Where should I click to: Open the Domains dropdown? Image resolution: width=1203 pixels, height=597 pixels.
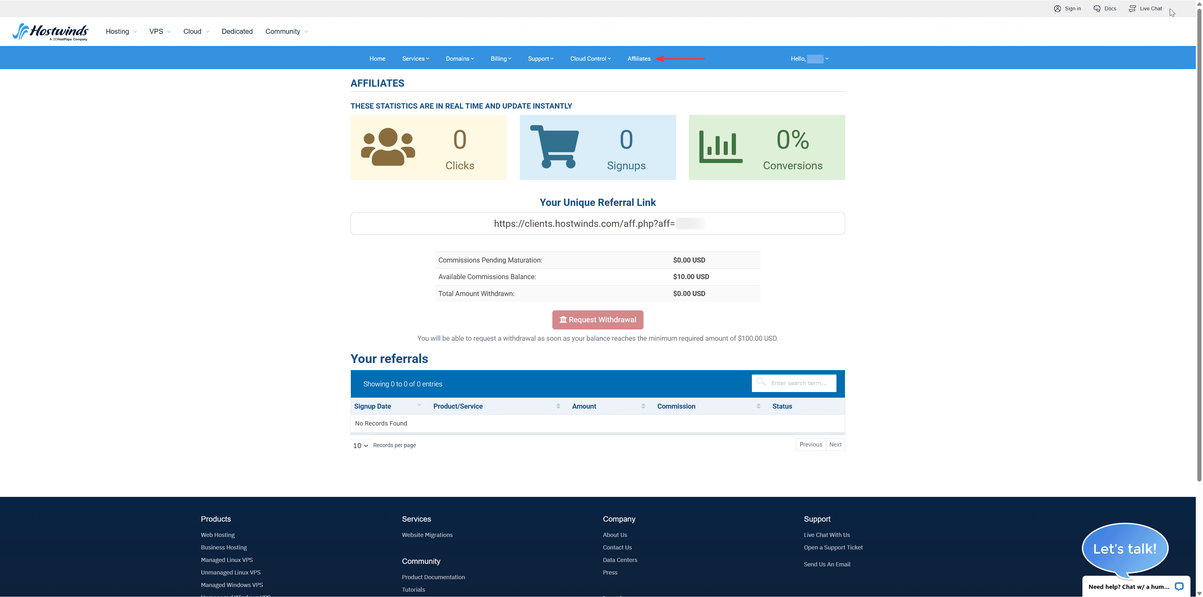point(460,59)
